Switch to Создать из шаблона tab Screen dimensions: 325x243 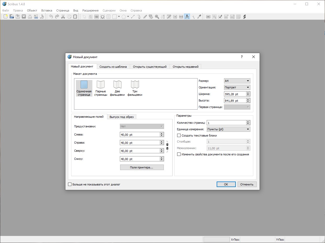(113, 67)
